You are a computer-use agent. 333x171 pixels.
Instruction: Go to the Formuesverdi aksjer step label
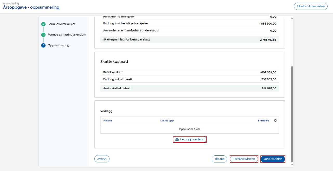[x=61, y=24]
